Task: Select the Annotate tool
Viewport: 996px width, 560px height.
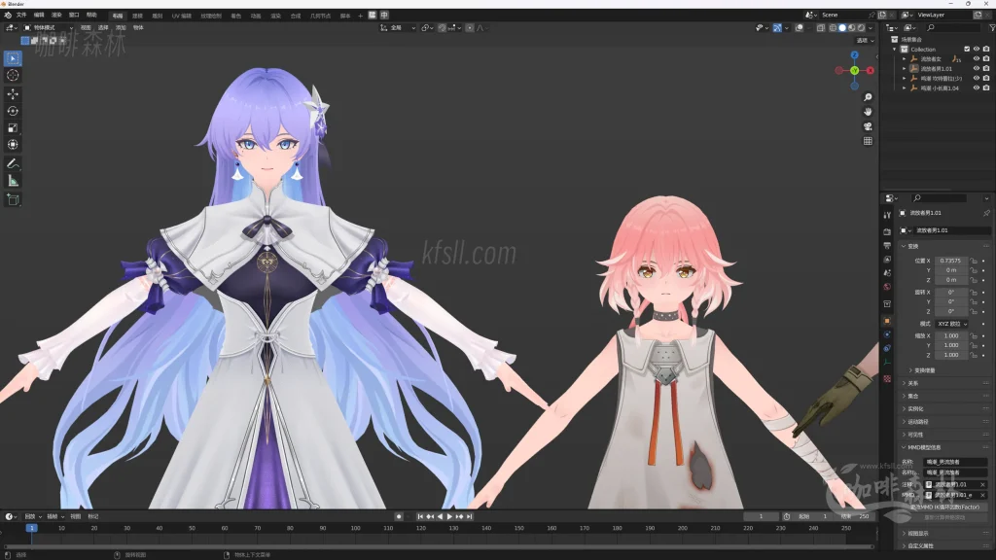Action: click(x=13, y=163)
